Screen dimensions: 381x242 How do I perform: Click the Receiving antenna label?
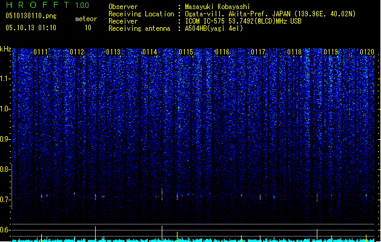point(139,28)
